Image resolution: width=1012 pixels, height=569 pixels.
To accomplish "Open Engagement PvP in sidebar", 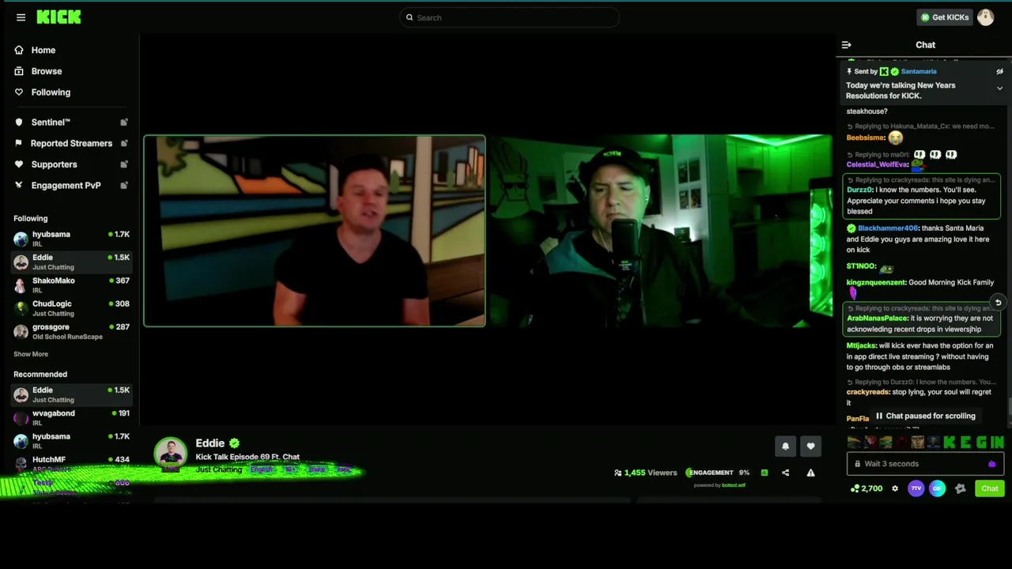I will pos(66,185).
